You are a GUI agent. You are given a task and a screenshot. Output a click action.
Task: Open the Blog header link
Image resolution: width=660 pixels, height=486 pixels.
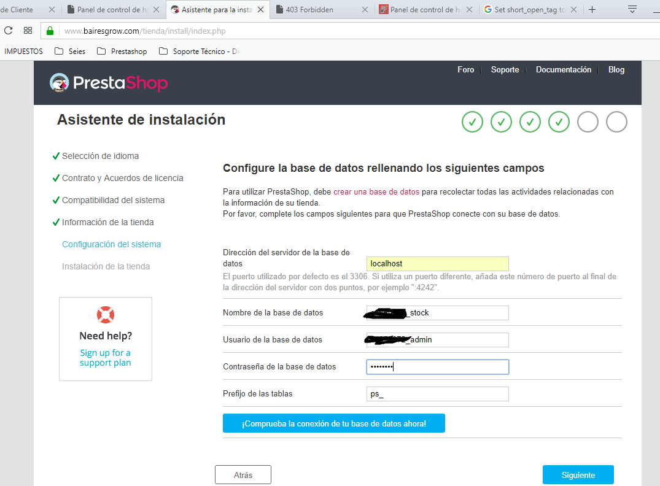tap(616, 69)
